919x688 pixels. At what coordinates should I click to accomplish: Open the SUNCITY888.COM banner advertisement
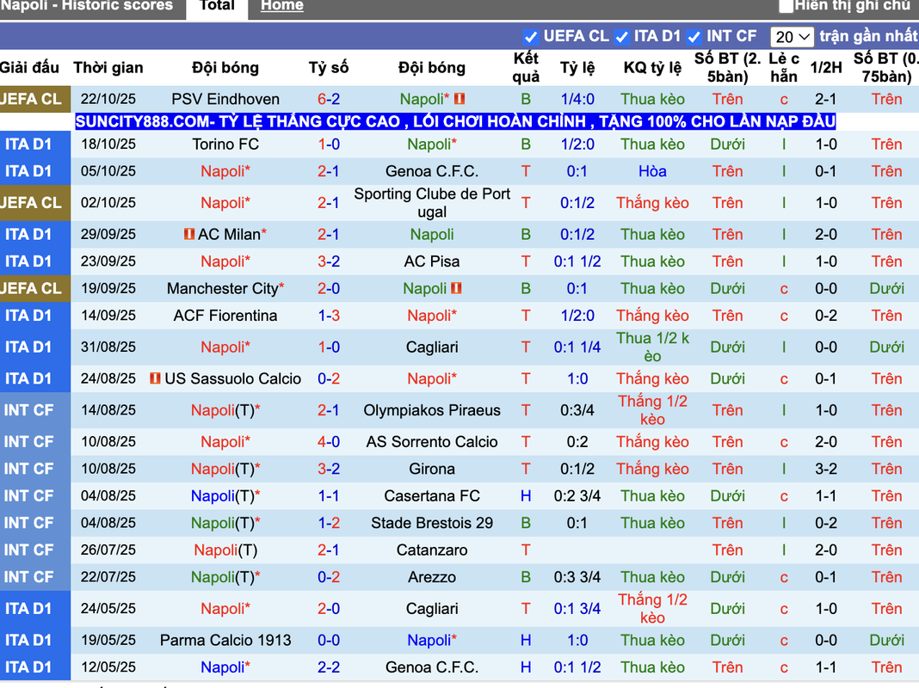455,122
